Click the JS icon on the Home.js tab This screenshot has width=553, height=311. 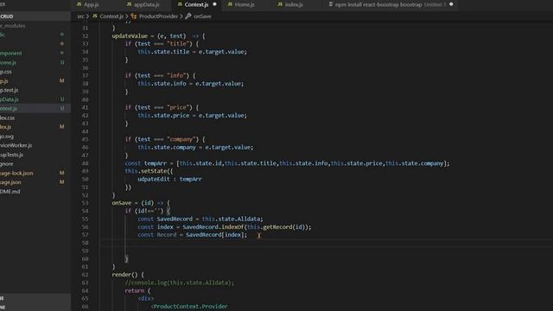pos(230,4)
